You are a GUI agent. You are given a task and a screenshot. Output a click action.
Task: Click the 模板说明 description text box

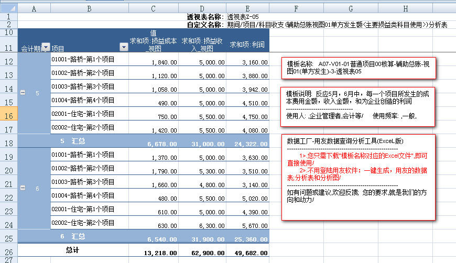point(358,105)
